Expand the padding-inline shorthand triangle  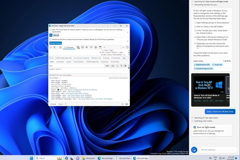[65, 86]
